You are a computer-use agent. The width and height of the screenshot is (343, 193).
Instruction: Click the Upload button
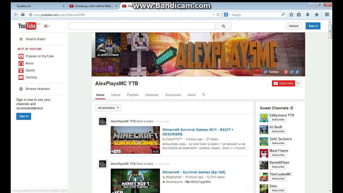click(x=294, y=26)
